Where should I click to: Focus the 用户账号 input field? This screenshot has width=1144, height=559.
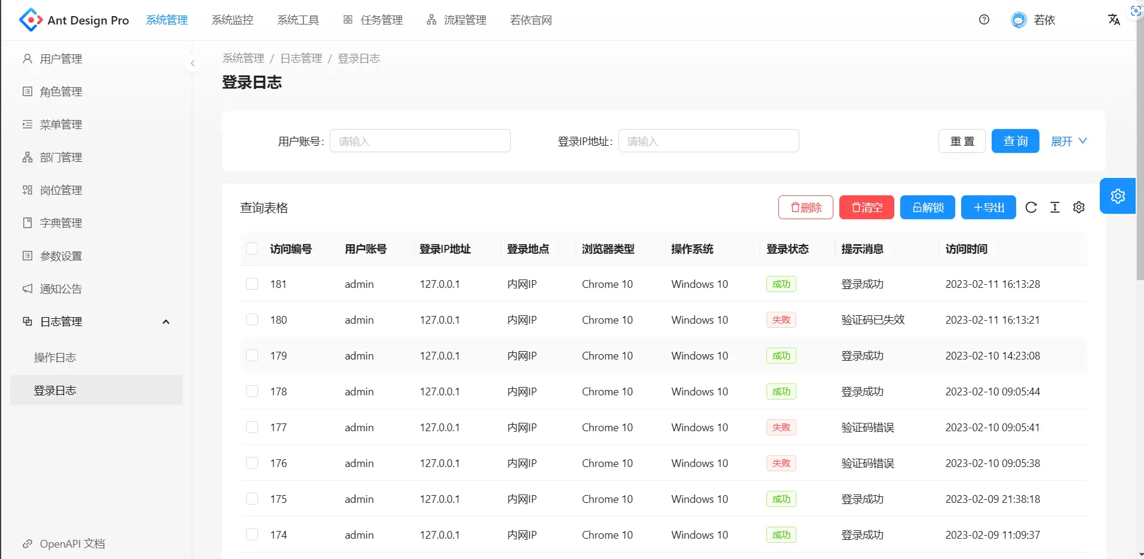420,141
